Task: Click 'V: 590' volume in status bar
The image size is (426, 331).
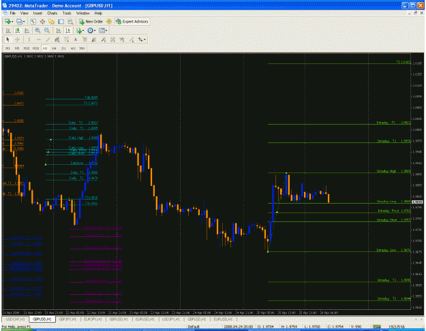Action: (356, 327)
